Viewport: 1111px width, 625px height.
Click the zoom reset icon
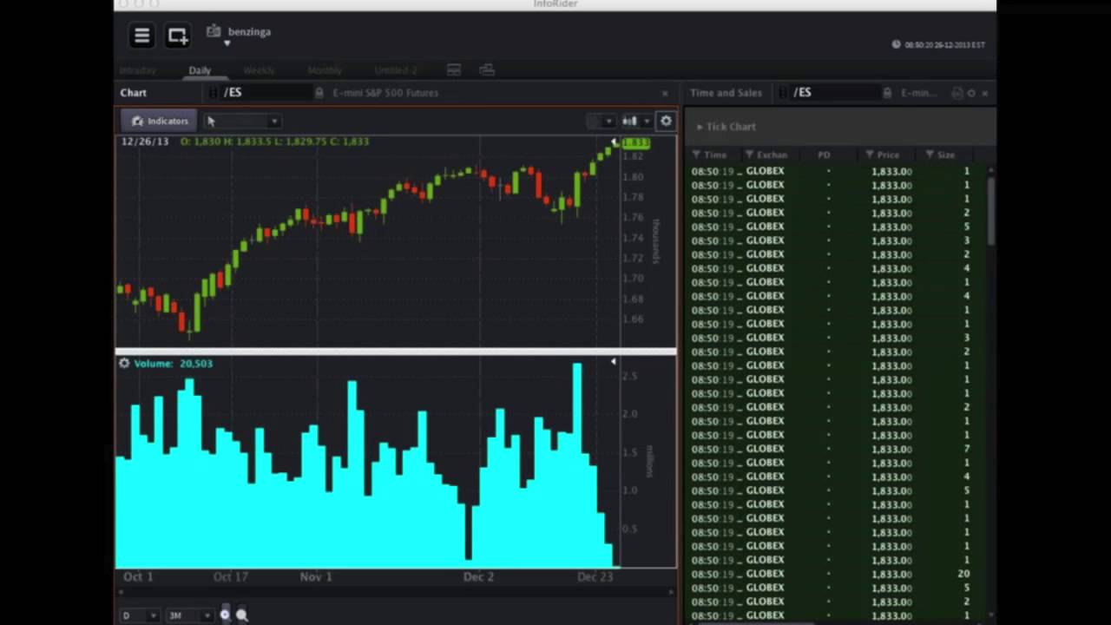[225, 615]
